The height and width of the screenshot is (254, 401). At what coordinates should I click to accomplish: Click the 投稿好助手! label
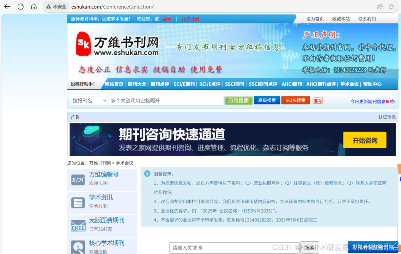83,84
